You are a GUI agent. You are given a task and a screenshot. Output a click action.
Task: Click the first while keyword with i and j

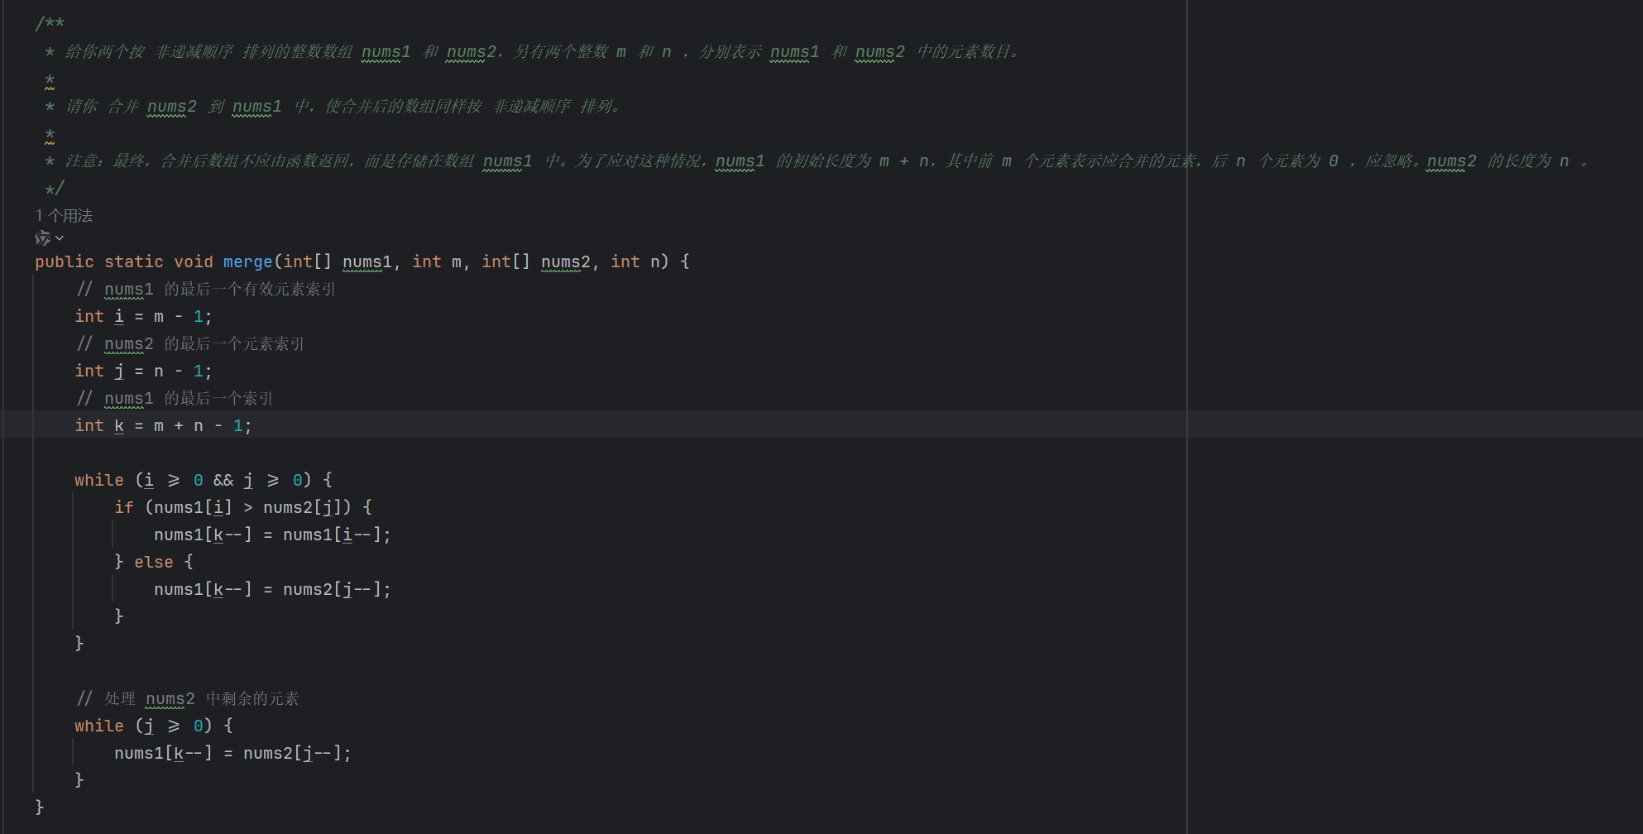[x=98, y=481]
